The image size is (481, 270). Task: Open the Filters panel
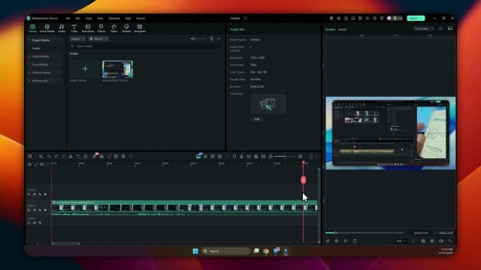[x=113, y=28]
